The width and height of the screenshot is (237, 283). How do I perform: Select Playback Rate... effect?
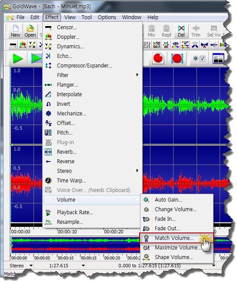point(92,212)
